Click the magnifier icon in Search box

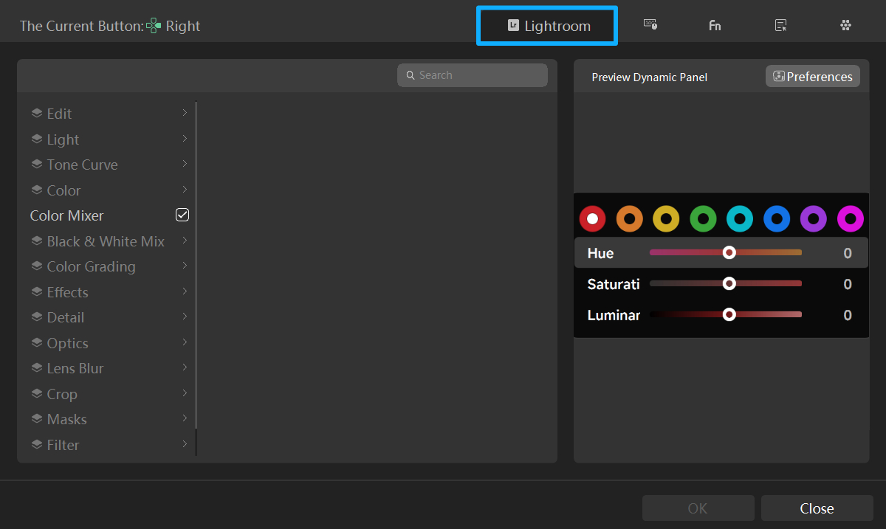click(x=411, y=75)
